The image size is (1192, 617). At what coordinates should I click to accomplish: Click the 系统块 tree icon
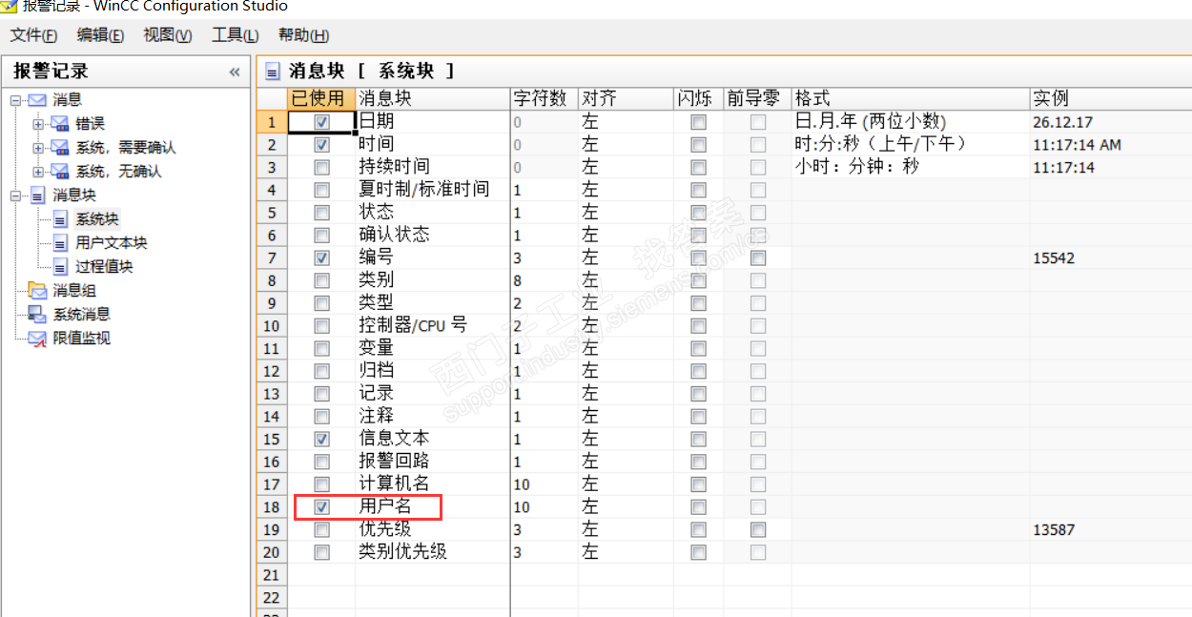(x=61, y=219)
